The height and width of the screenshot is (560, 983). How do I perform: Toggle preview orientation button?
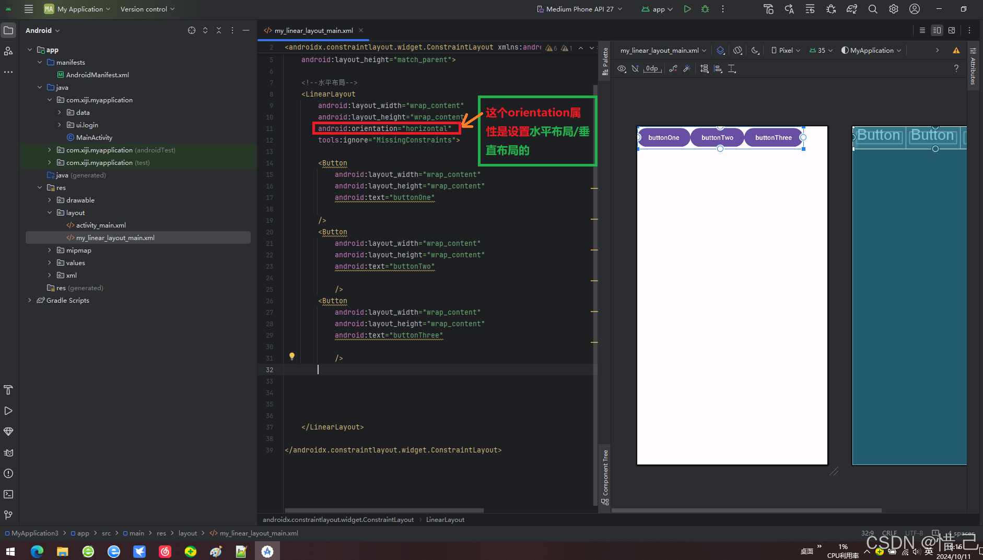click(x=738, y=51)
